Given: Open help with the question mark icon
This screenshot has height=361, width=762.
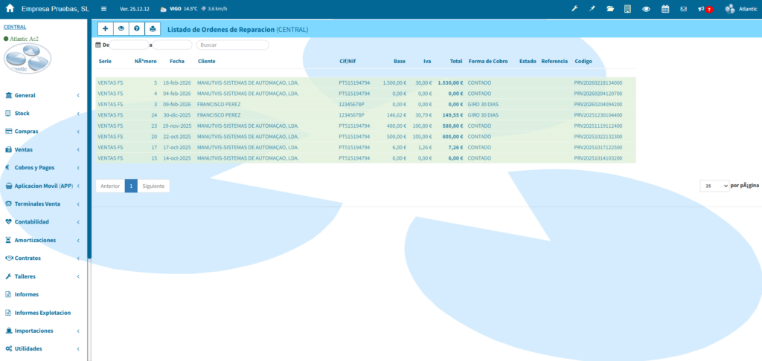Looking at the screenshot, I should [136, 29].
